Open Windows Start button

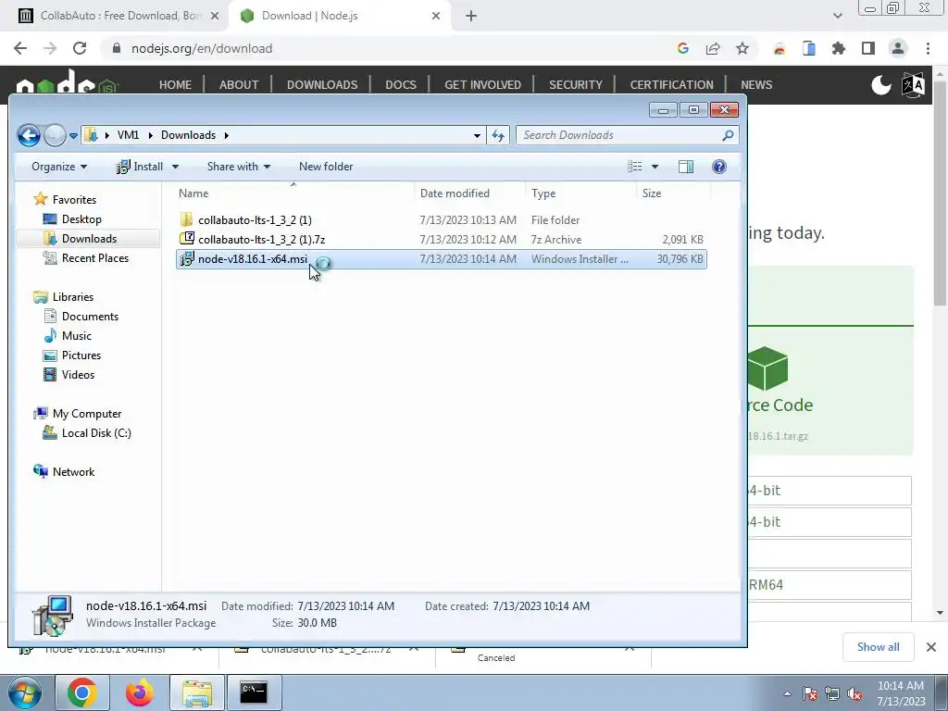click(x=24, y=692)
